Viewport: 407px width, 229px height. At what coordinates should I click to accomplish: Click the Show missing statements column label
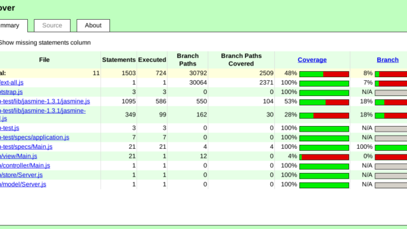pyautogui.click(x=45, y=43)
